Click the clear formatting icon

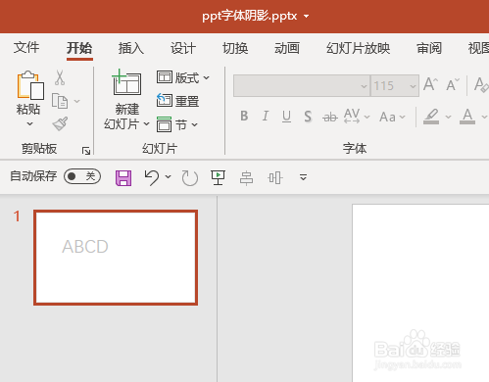481,84
